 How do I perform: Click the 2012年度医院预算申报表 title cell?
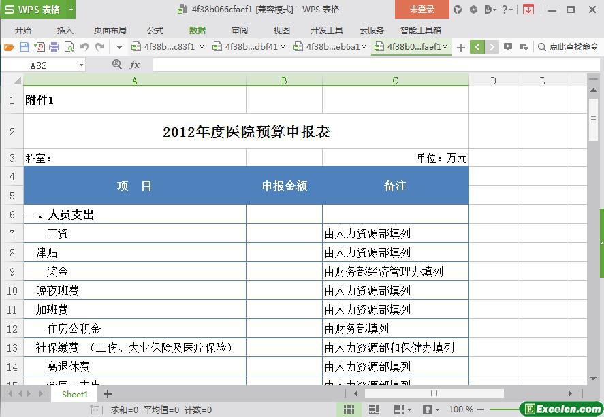click(x=246, y=131)
